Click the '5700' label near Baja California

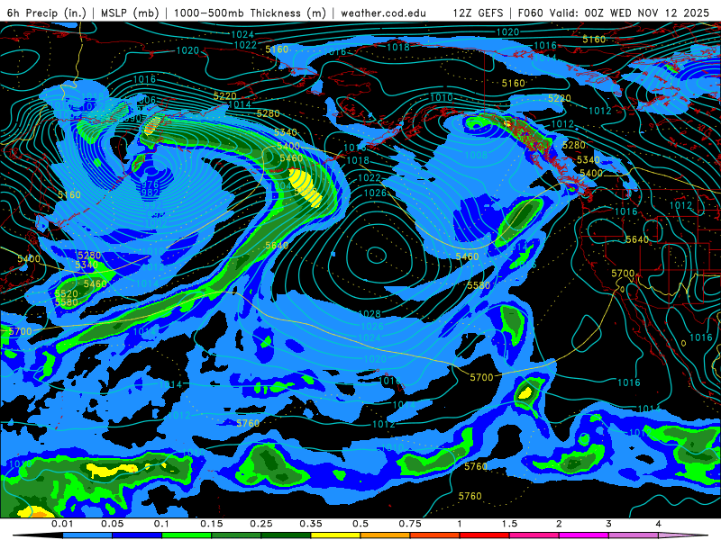pyautogui.click(x=623, y=274)
